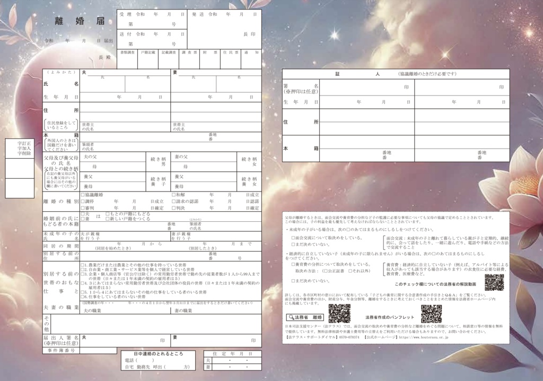
Task: Click the 夫の父 field
Action: click(x=113, y=157)
